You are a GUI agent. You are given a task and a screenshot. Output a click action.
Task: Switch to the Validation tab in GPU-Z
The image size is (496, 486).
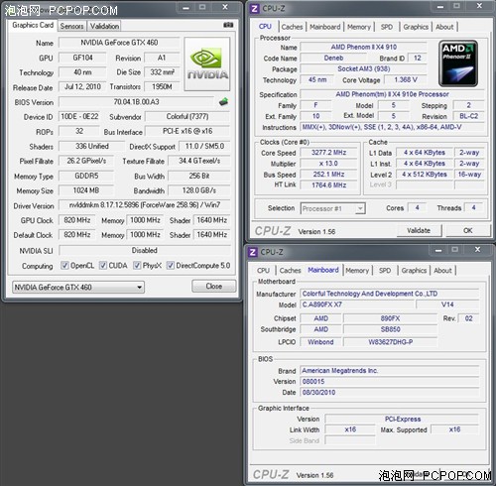pyautogui.click(x=104, y=26)
